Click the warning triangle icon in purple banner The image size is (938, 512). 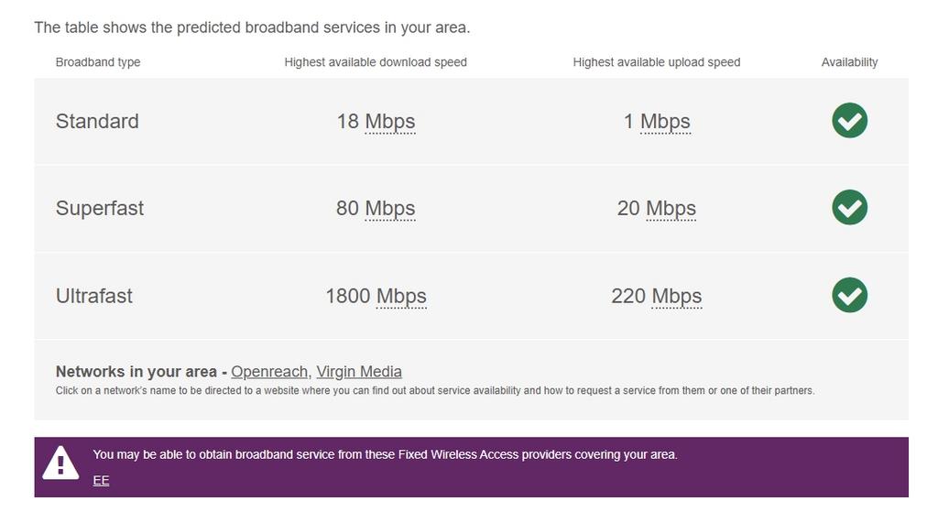(61, 463)
